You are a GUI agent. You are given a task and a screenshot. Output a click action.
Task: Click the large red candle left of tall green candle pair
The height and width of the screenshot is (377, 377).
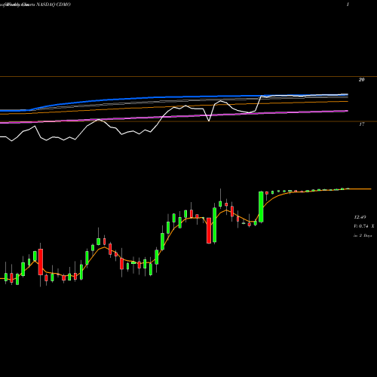point(209,231)
